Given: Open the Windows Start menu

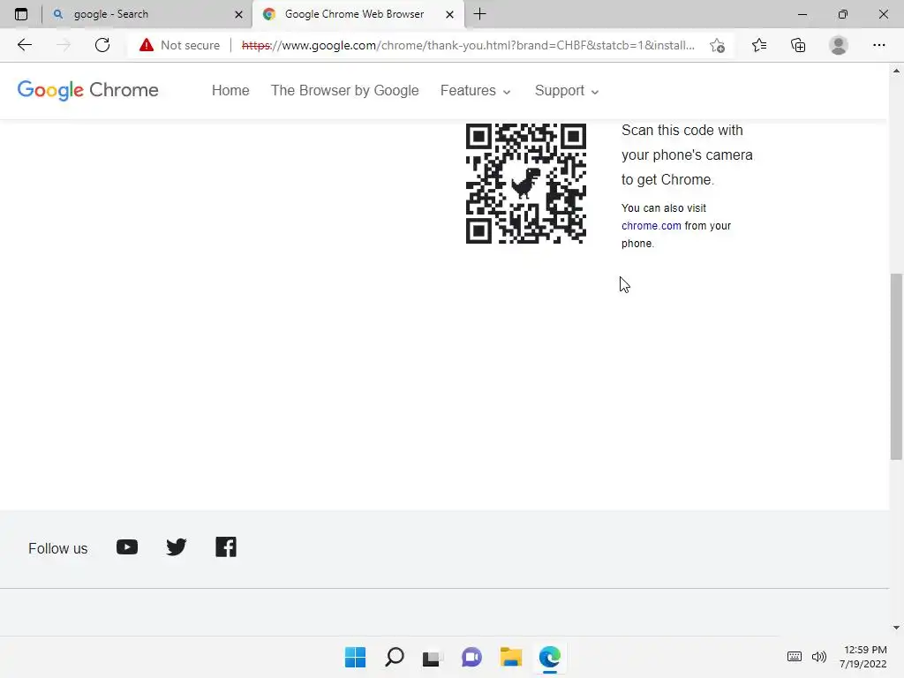Looking at the screenshot, I should (355, 657).
